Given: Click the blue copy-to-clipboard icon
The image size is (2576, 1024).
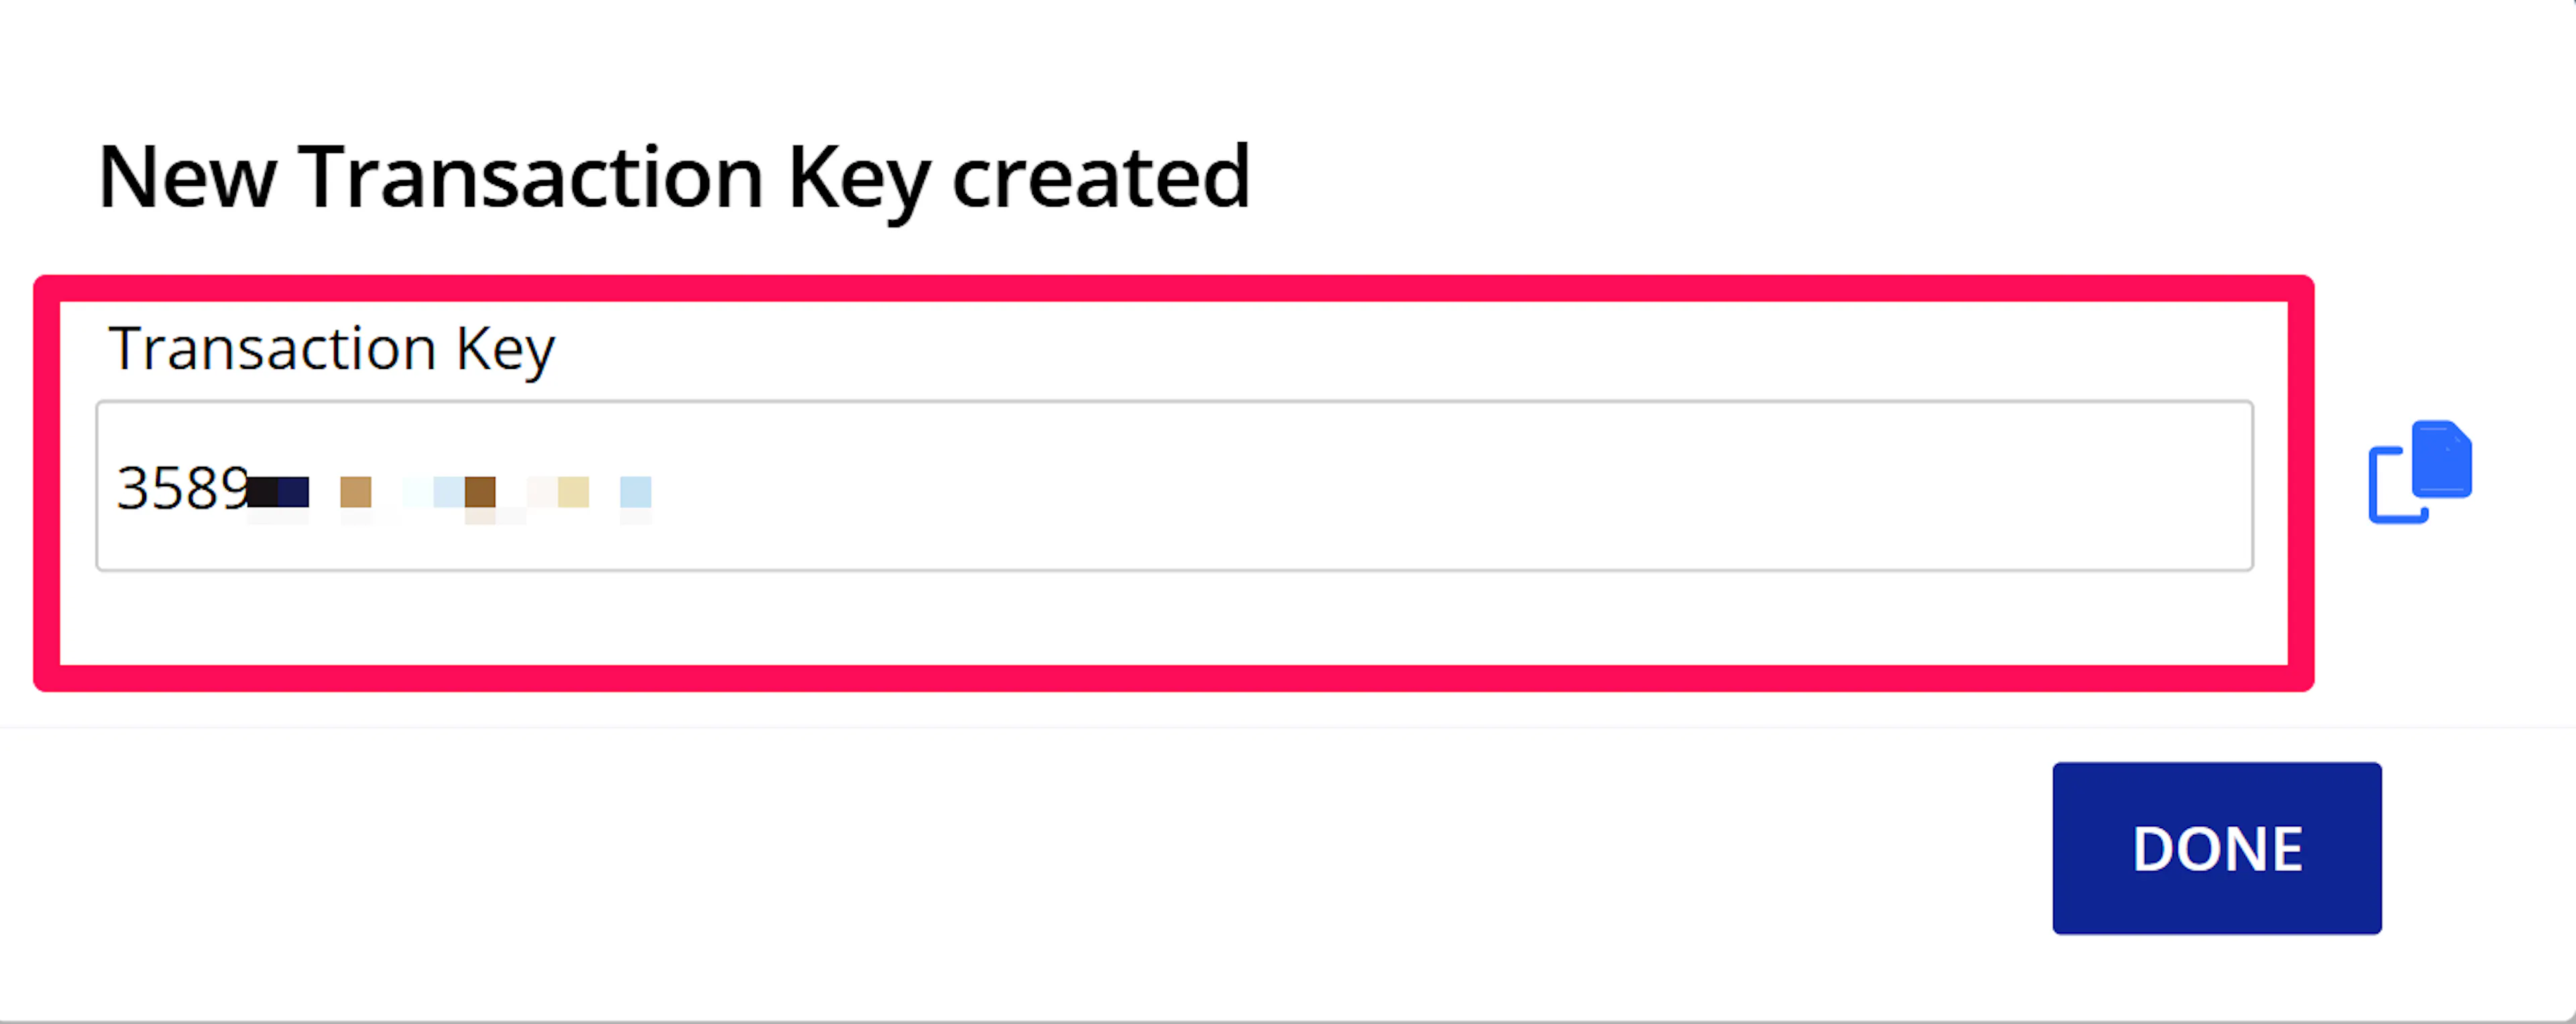Looking at the screenshot, I should 2419,472.
